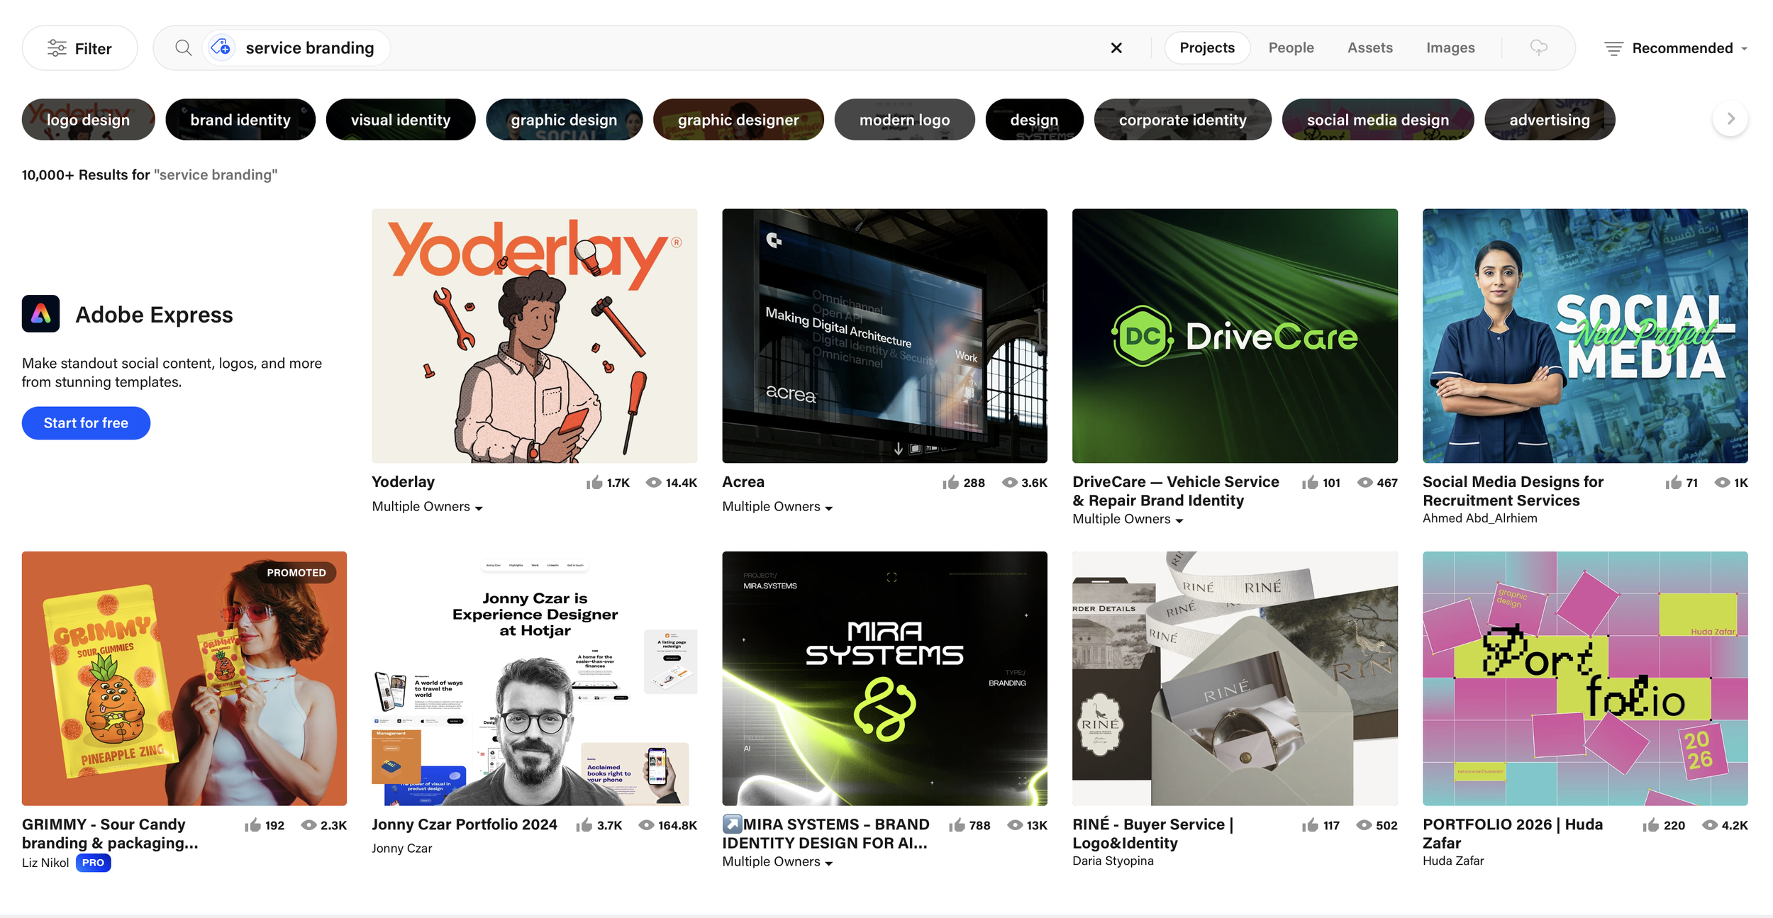Open the Yoderlay project thumbnail

534,336
